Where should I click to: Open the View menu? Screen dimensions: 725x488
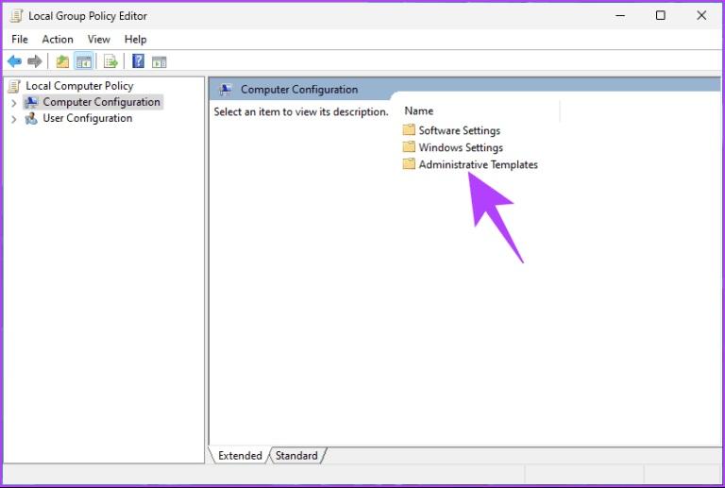(x=99, y=40)
